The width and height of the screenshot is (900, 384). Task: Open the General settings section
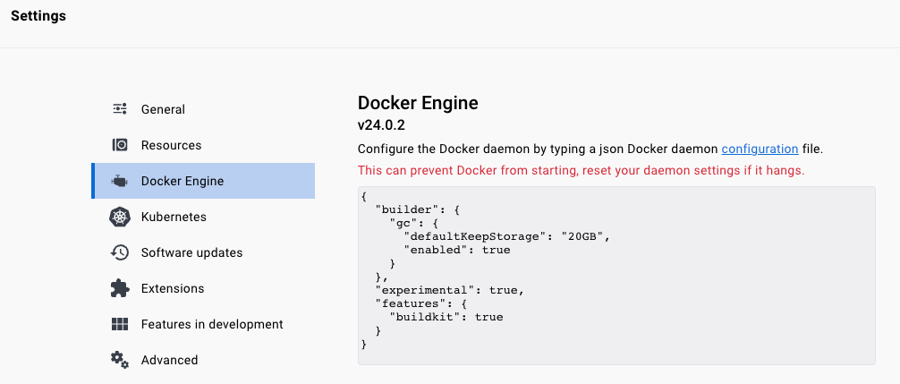click(203, 109)
